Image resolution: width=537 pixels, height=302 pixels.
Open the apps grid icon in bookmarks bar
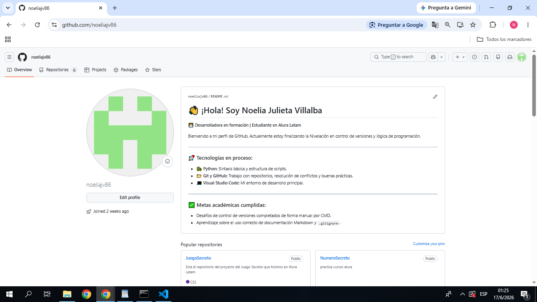8,39
